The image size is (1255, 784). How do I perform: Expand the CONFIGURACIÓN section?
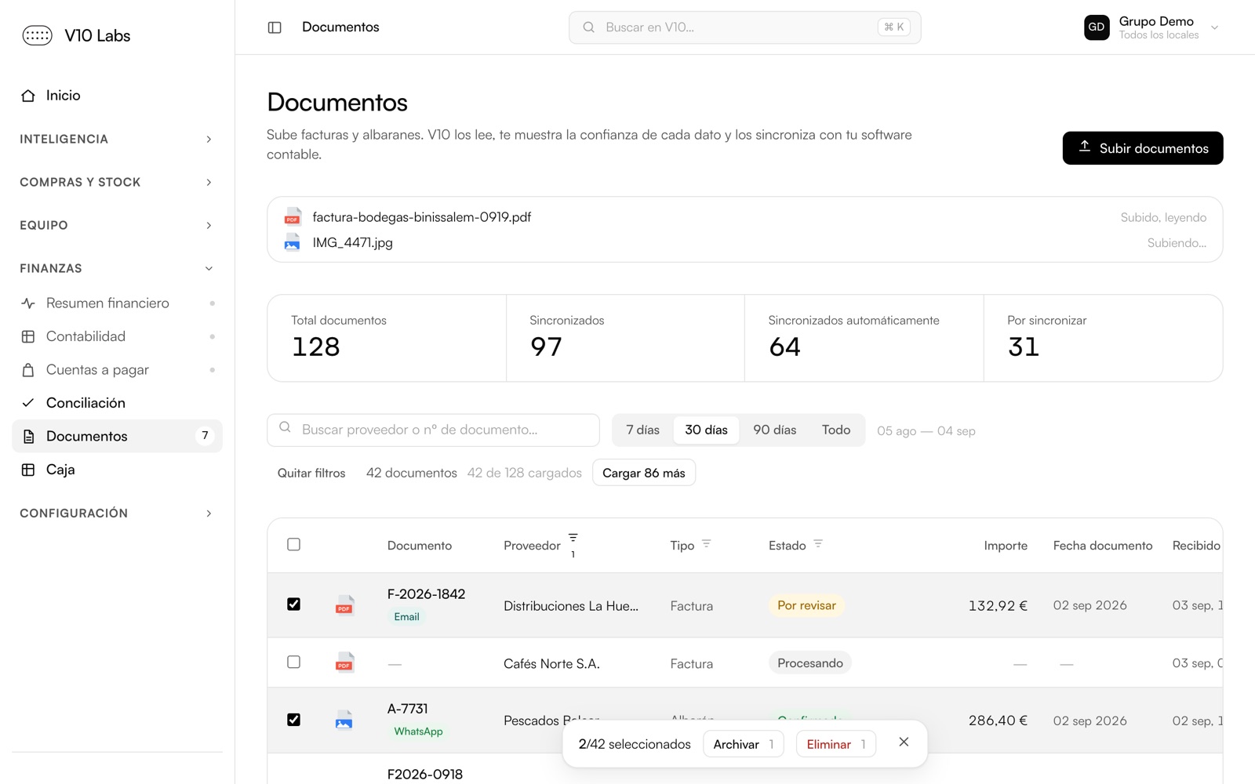(117, 513)
